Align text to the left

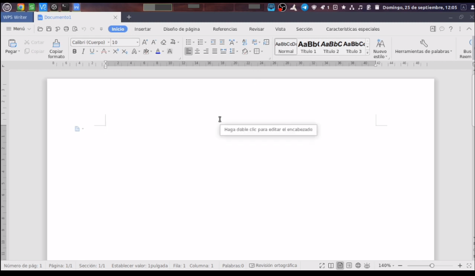[189, 51]
